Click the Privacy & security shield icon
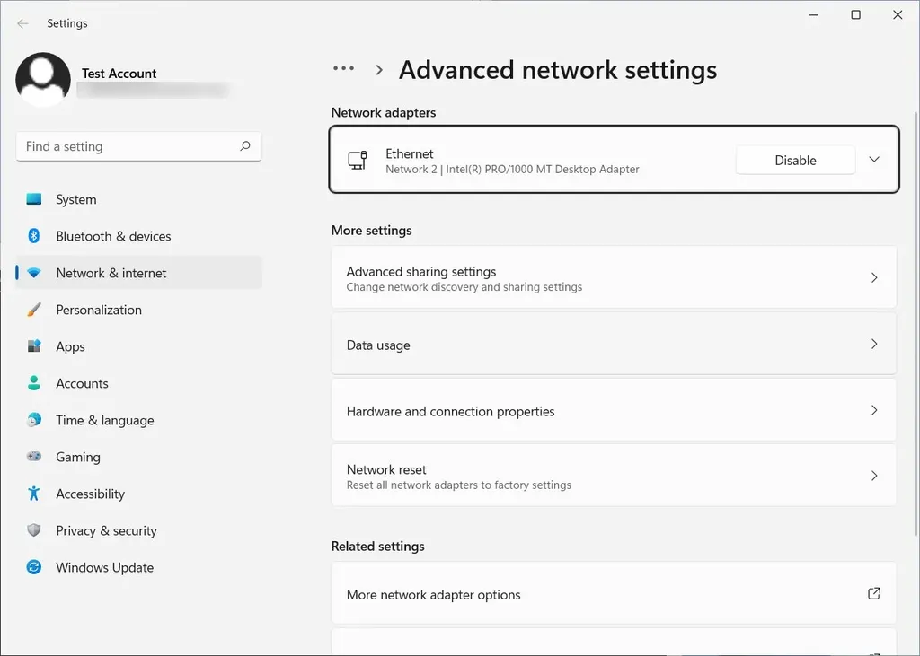This screenshot has width=920, height=656. point(34,530)
